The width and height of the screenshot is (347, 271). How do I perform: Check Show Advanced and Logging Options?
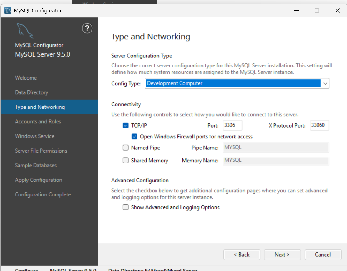coord(126,207)
